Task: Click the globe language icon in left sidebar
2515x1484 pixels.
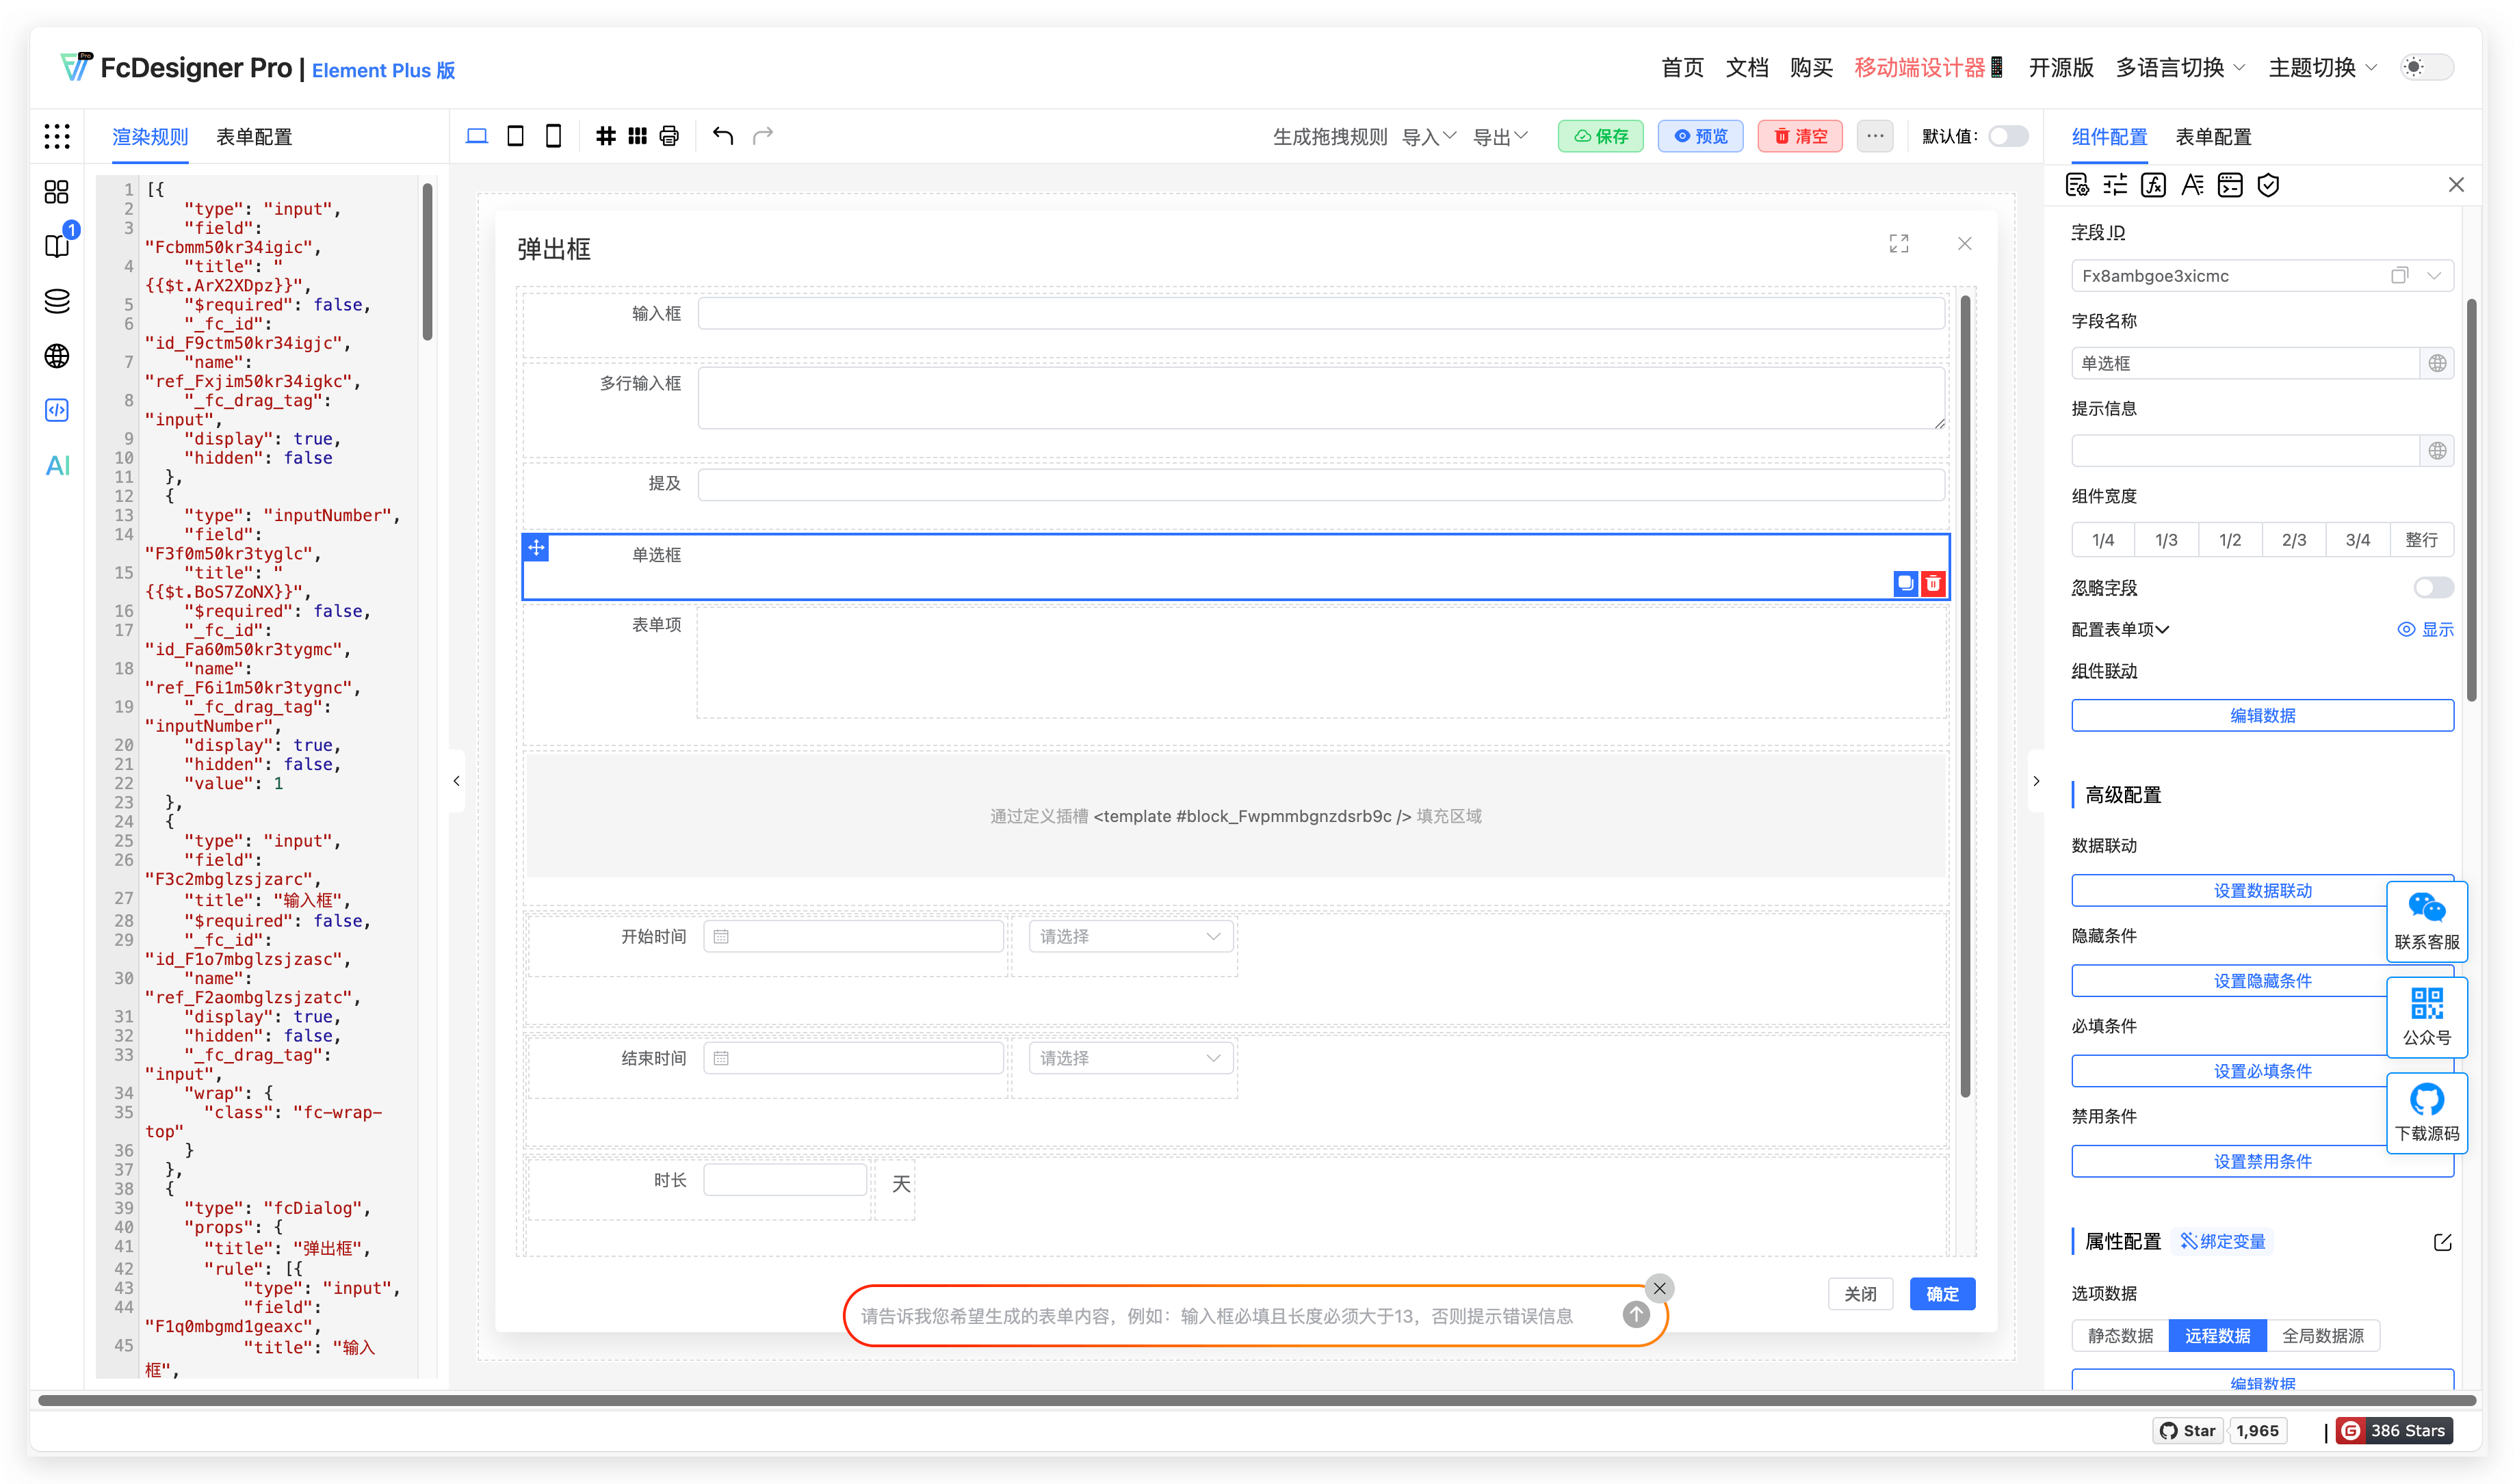Action: coord(57,355)
